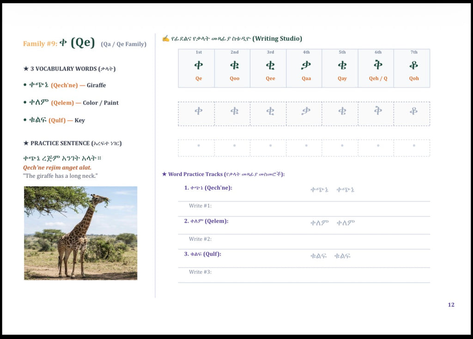Screen dimensions: 473x339
Task: Select the '(Qa / Qe Family)' subtitle
Action: [124, 44]
